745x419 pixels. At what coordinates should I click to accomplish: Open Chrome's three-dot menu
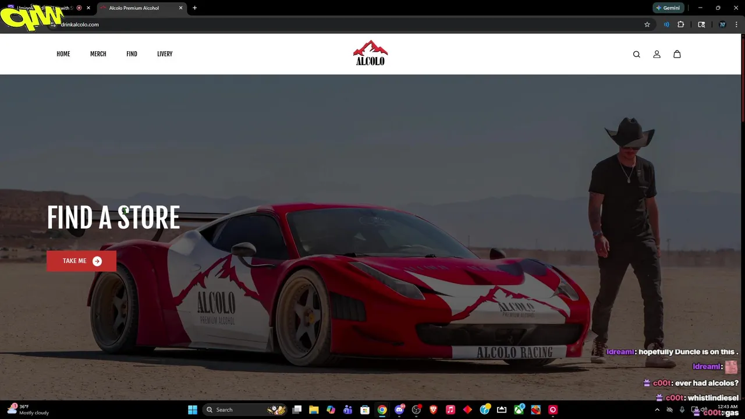737,24
